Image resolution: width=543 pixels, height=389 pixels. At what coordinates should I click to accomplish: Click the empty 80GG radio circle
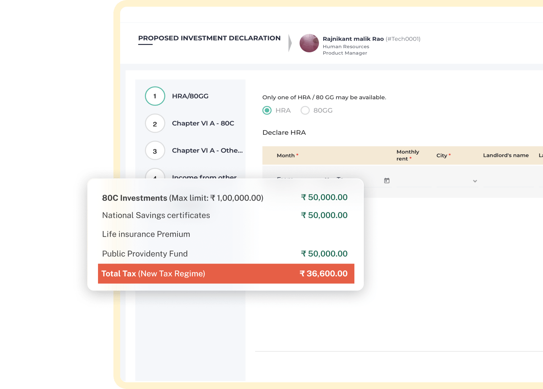(305, 110)
